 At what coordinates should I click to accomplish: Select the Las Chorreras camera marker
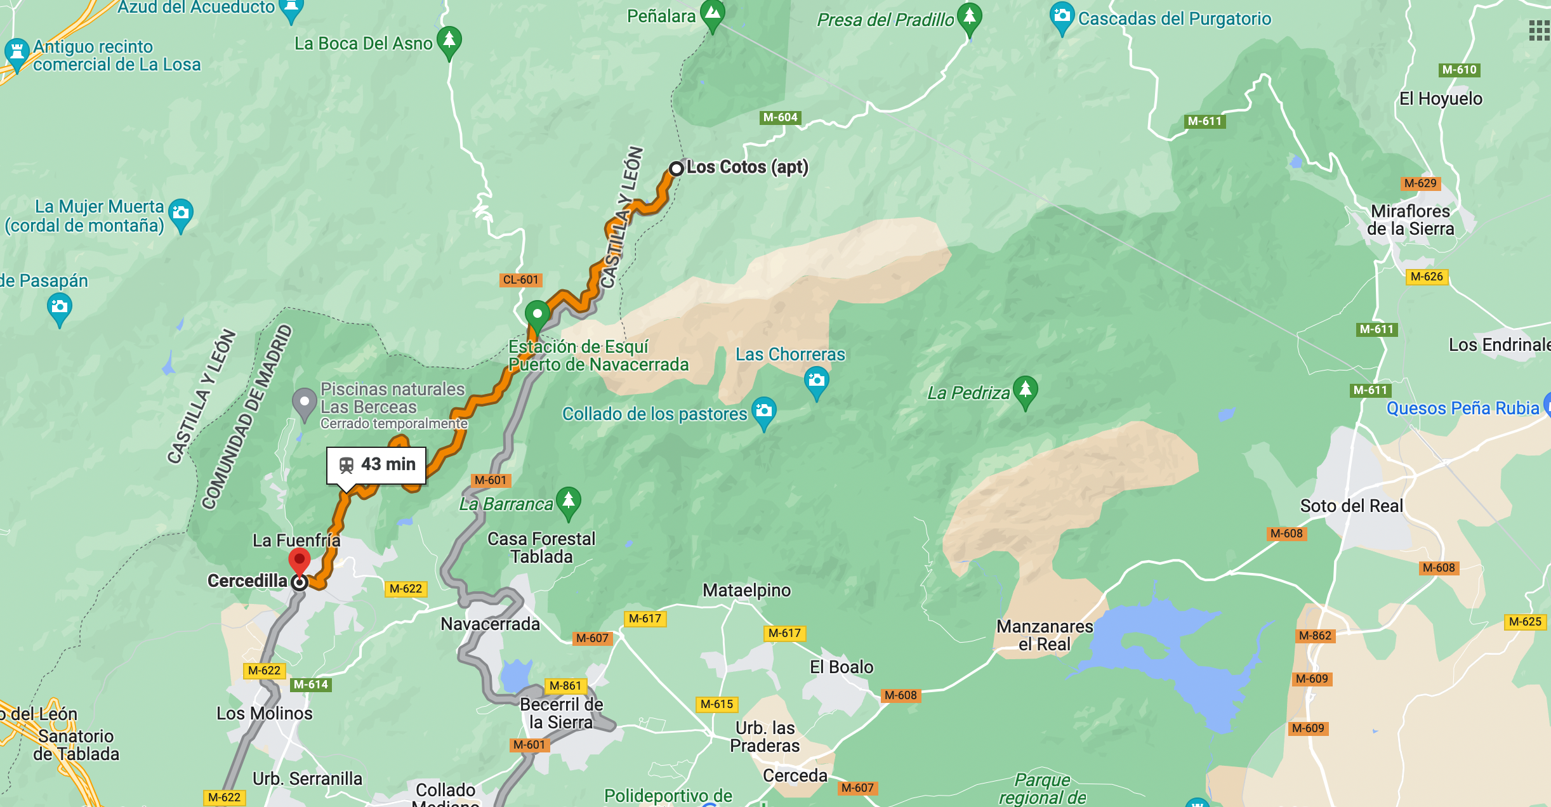coord(817,383)
